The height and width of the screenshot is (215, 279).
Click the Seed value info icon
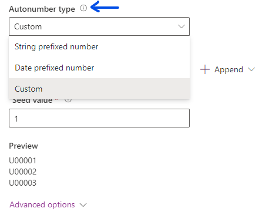(68, 100)
